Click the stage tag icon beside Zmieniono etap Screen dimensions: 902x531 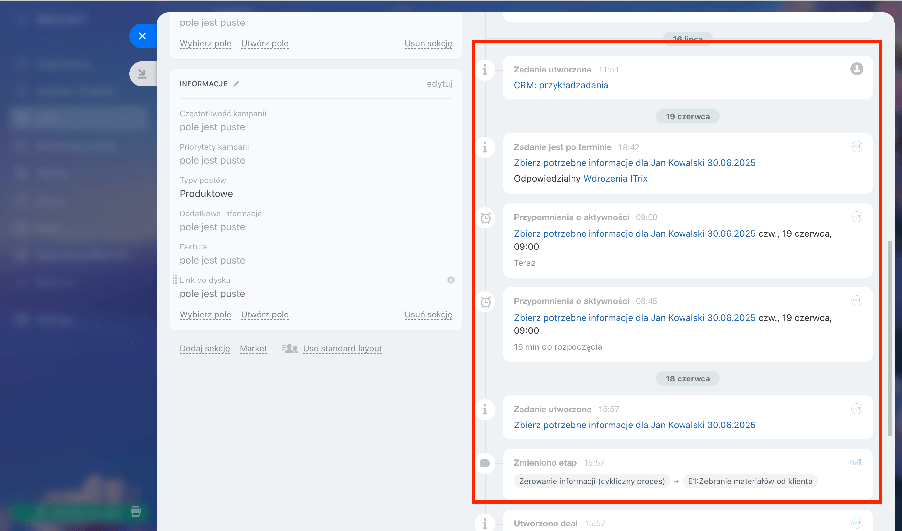point(485,463)
